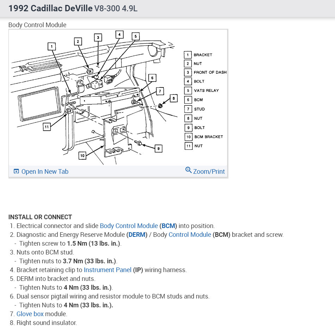Open the Instrument Panel link
335x326 pixels.
107,270
